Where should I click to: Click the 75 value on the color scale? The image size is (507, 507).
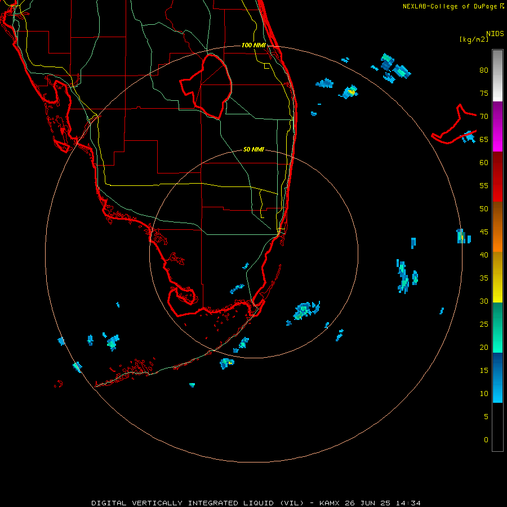484,93
